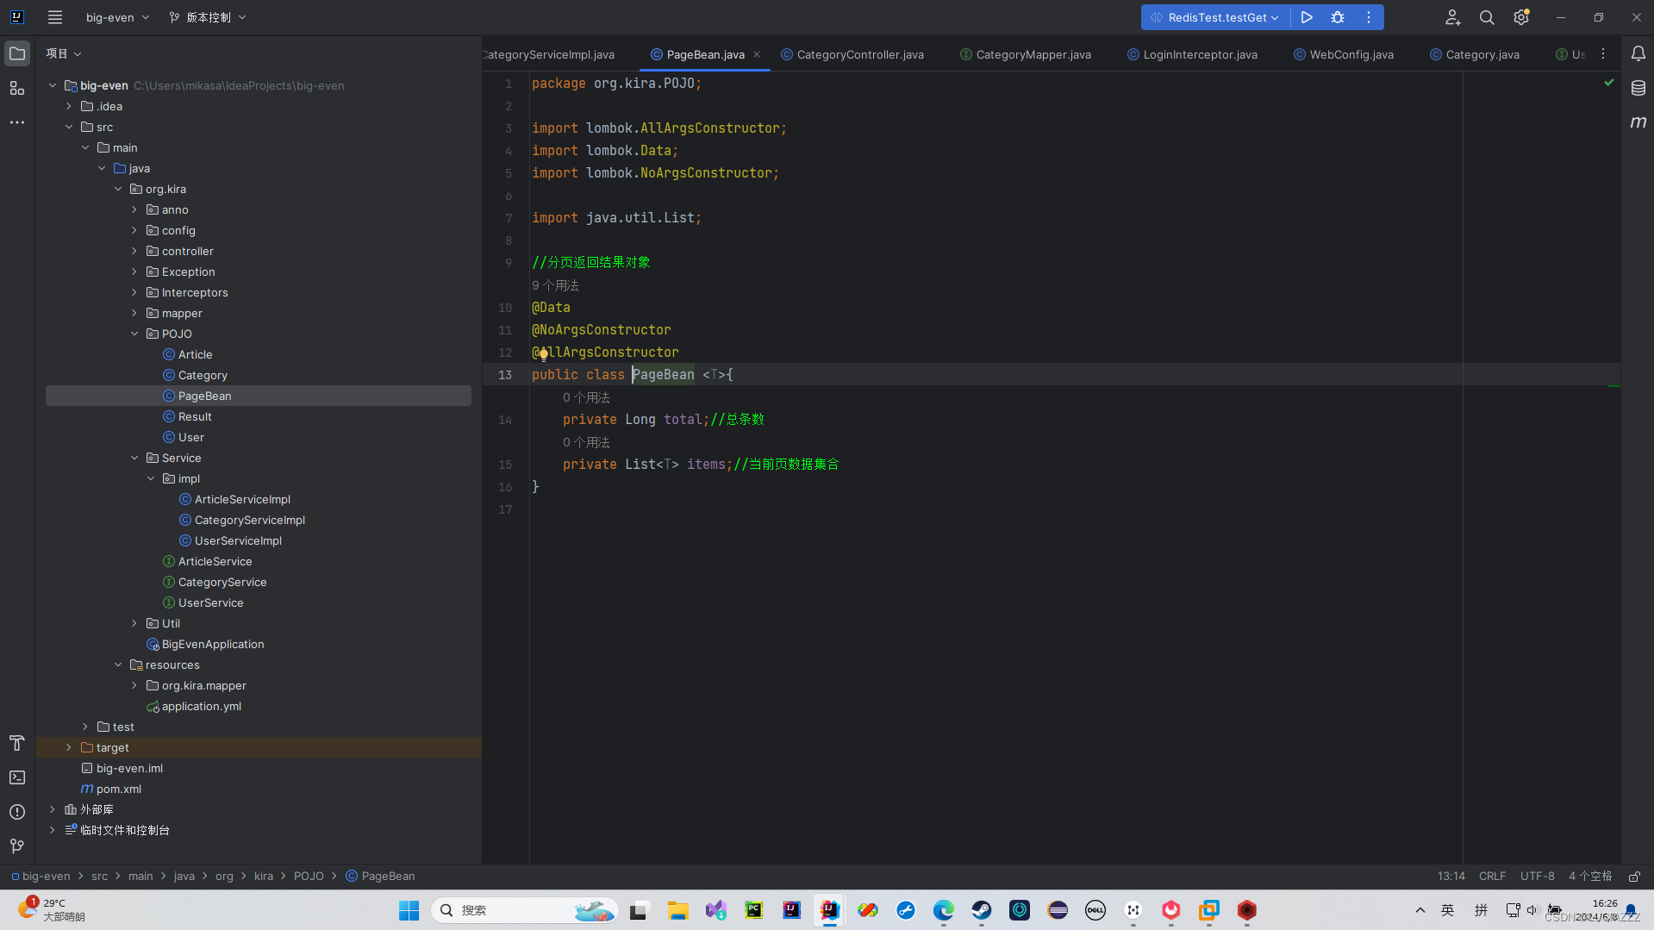
Task: Open the Notifications bell panel
Action: [x=1638, y=53]
